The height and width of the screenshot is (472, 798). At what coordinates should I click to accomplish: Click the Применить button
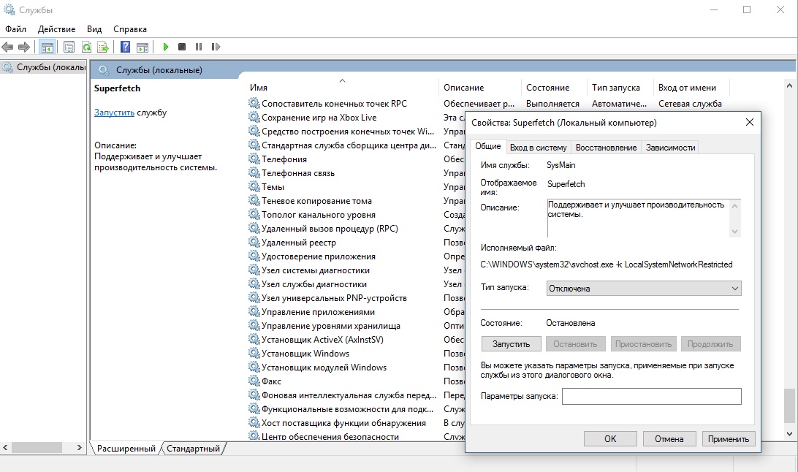(x=728, y=438)
